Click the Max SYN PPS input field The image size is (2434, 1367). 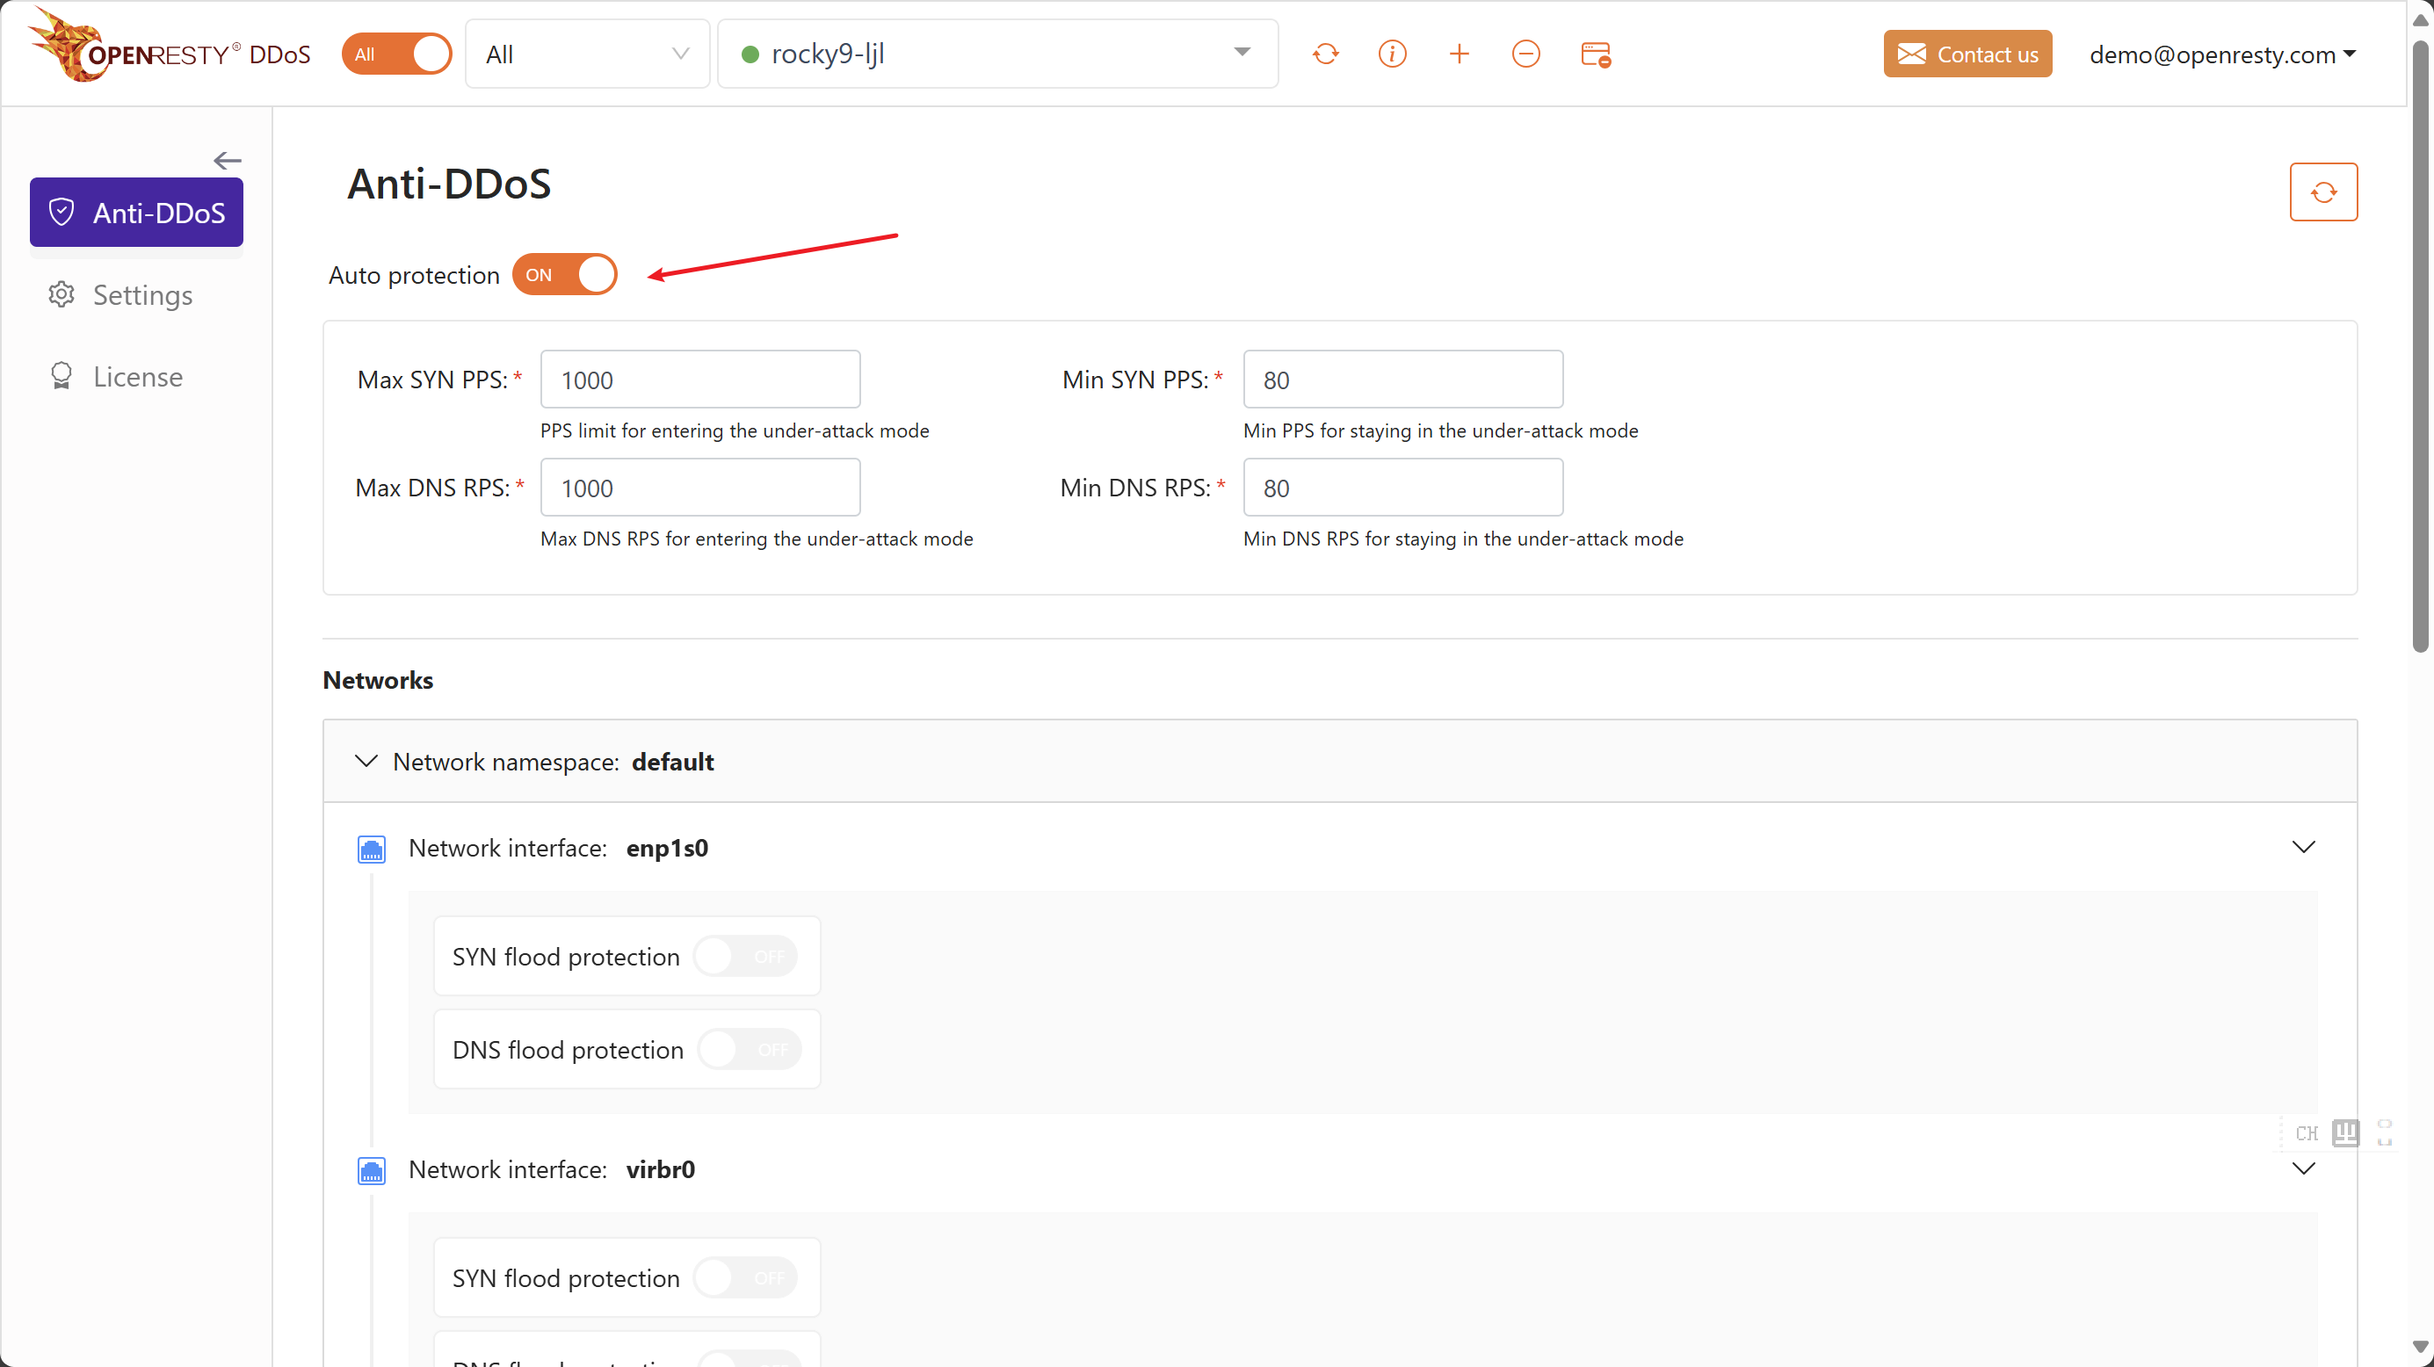coord(700,380)
